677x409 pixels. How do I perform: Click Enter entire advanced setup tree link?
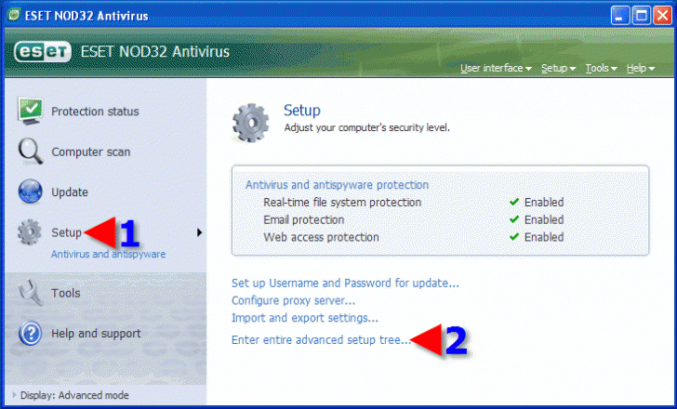320,339
